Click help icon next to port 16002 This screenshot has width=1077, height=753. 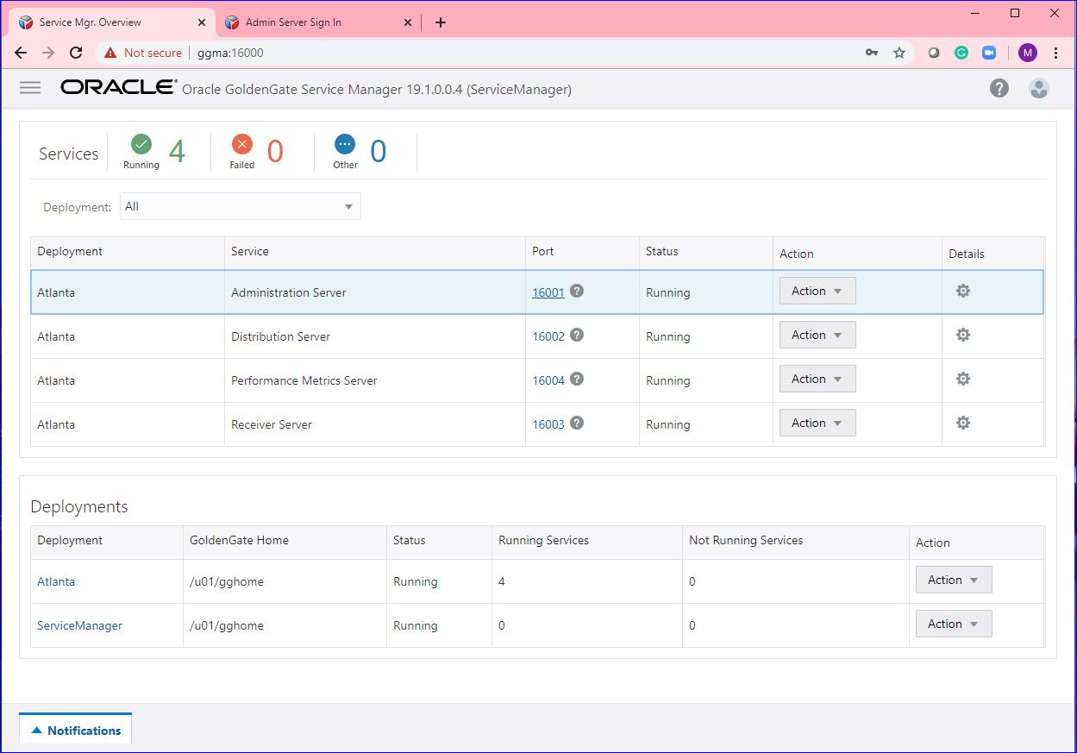coord(577,335)
